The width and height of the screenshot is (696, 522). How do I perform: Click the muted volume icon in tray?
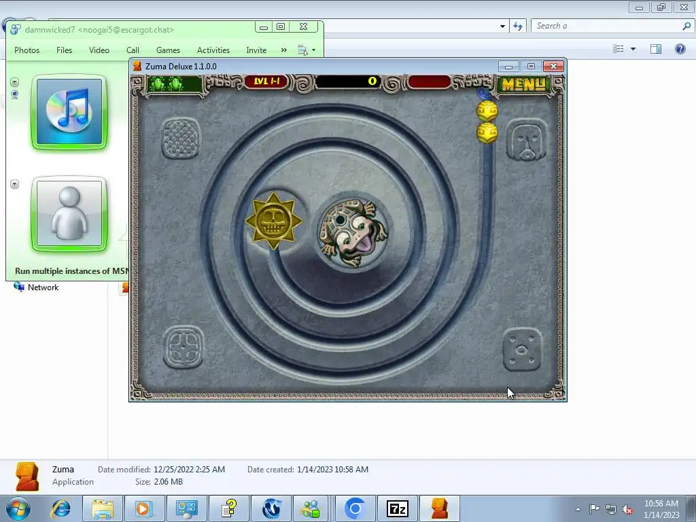coord(627,510)
